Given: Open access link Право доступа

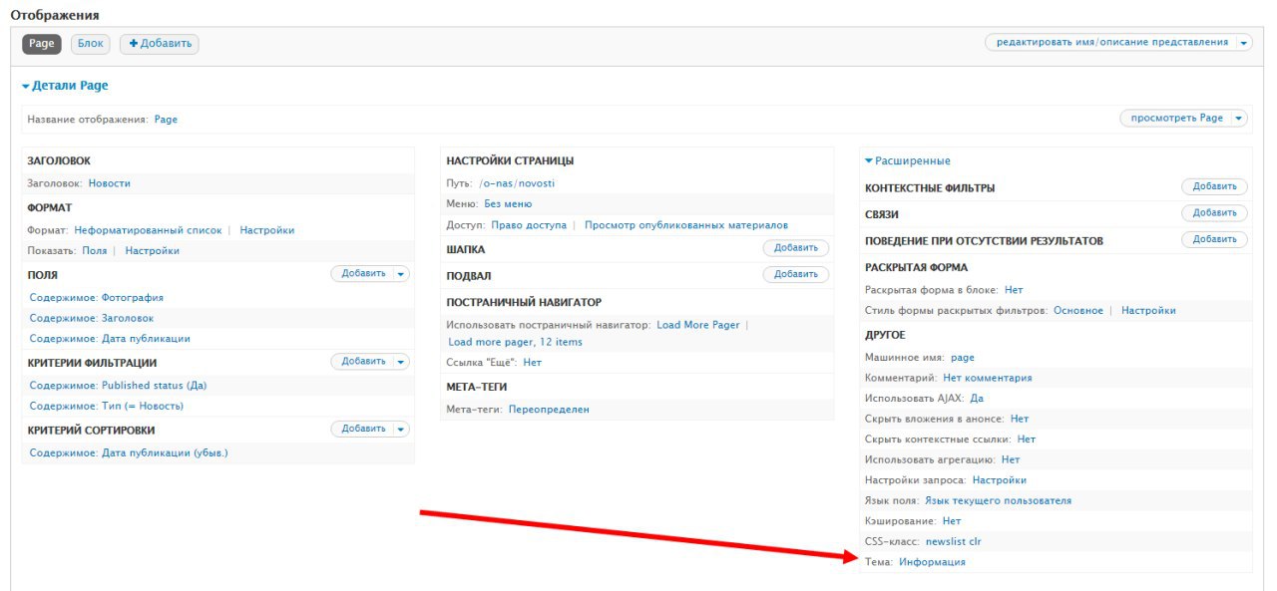Looking at the screenshot, I should [529, 225].
